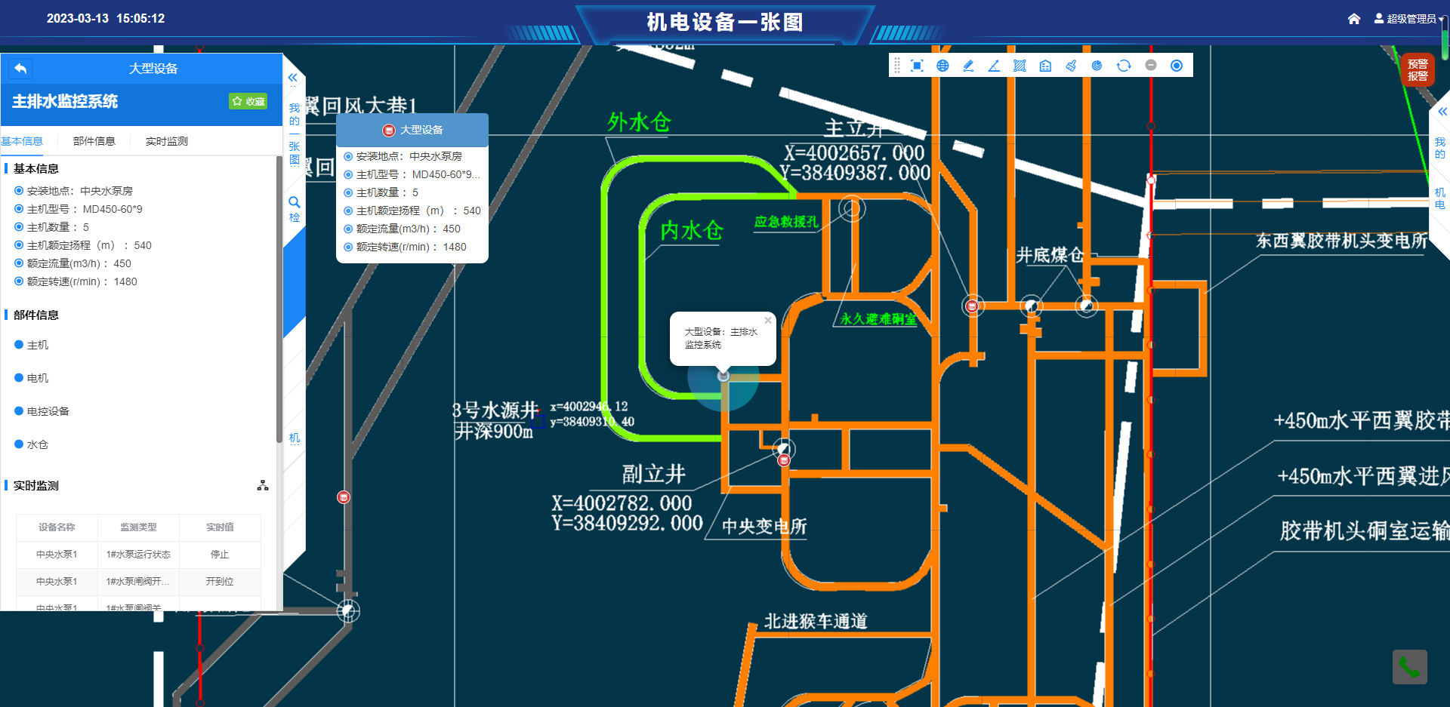Click the green phone call button
1450x707 pixels.
[x=1409, y=667]
